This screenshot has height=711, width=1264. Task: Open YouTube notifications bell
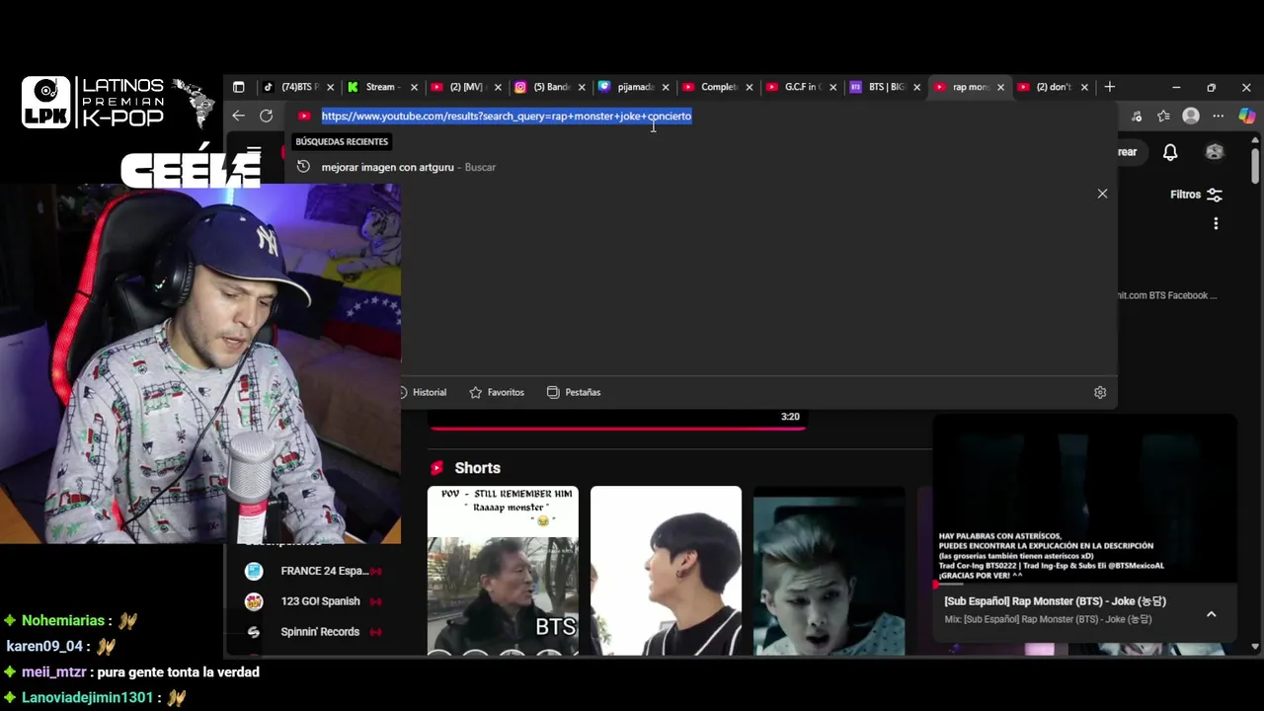pyautogui.click(x=1170, y=152)
